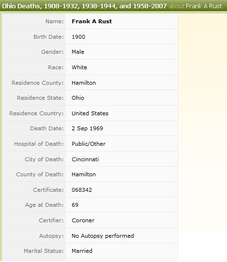
Task: Click the Certificate field label
Action: pyautogui.click(x=48, y=190)
